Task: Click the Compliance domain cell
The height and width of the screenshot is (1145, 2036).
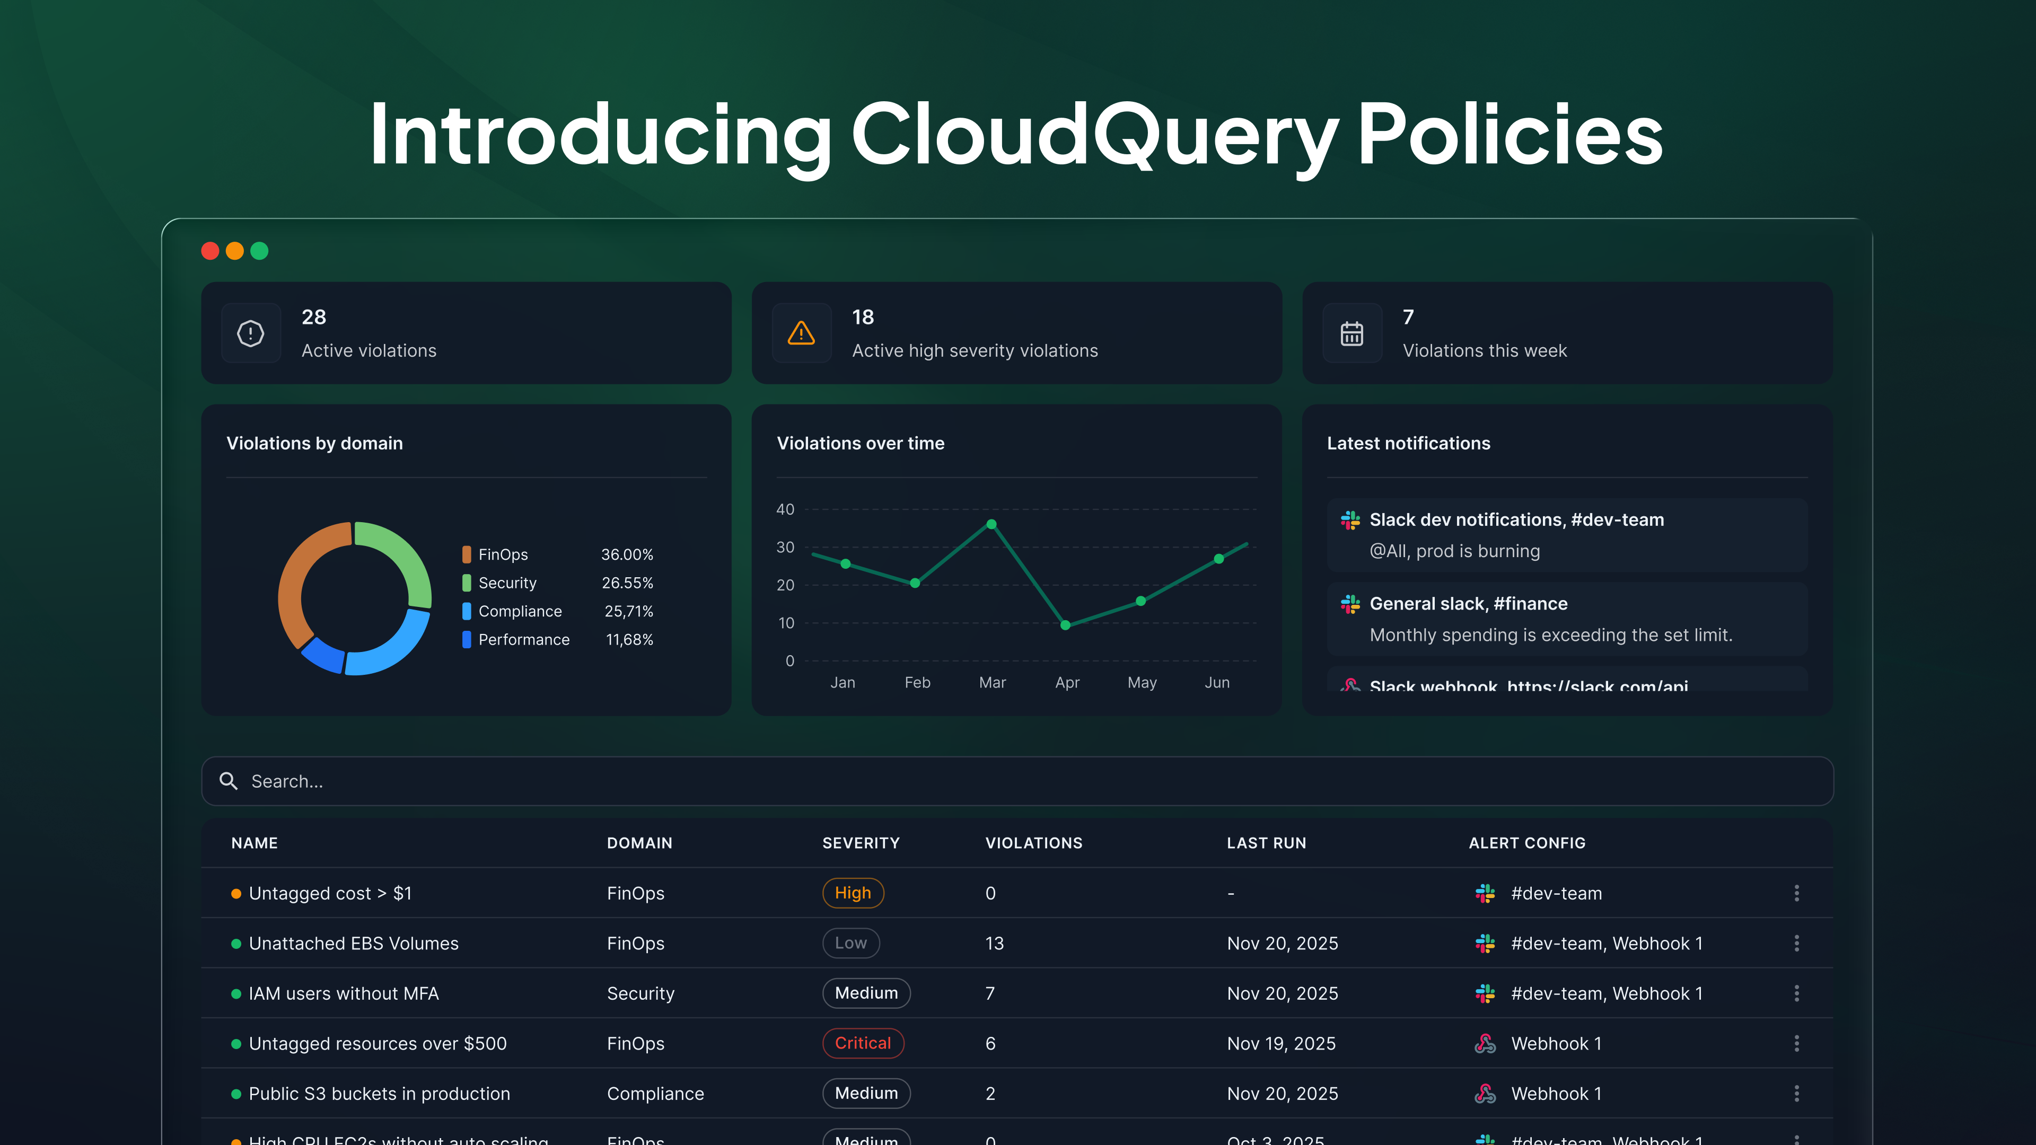Action: pyautogui.click(x=655, y=1094)
